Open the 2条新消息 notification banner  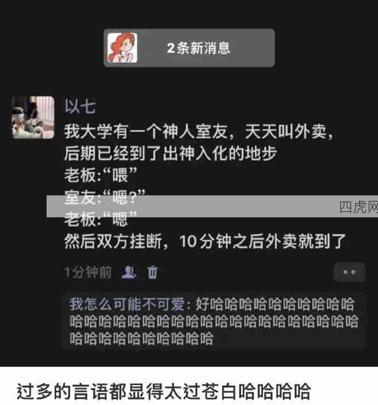pyautogui.click(x=189, y=48)
